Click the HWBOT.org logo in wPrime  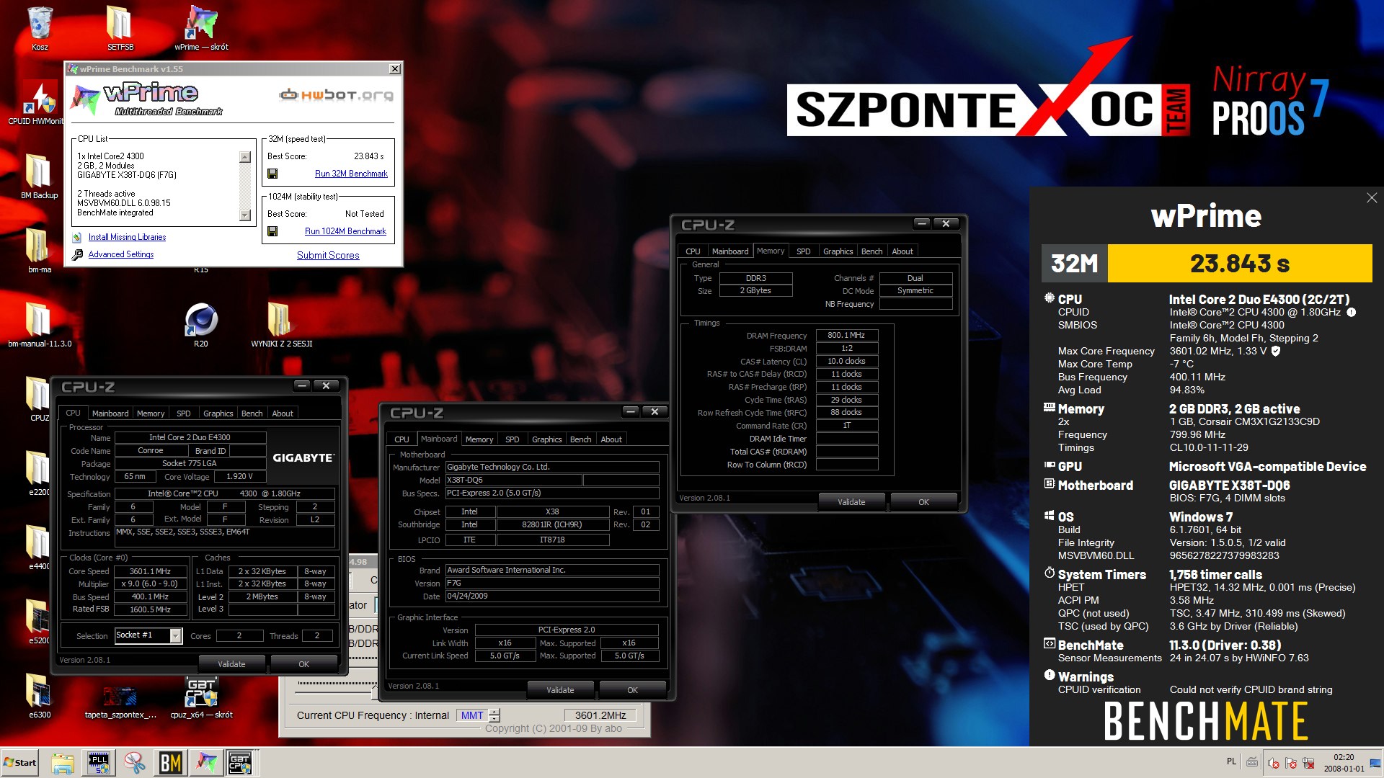pos(336,95)
